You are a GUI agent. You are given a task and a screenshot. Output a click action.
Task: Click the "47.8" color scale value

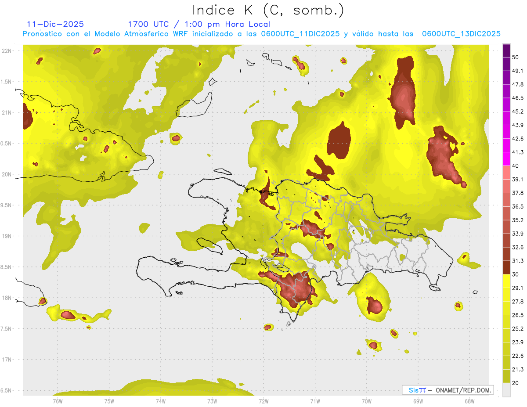(518, 84)
